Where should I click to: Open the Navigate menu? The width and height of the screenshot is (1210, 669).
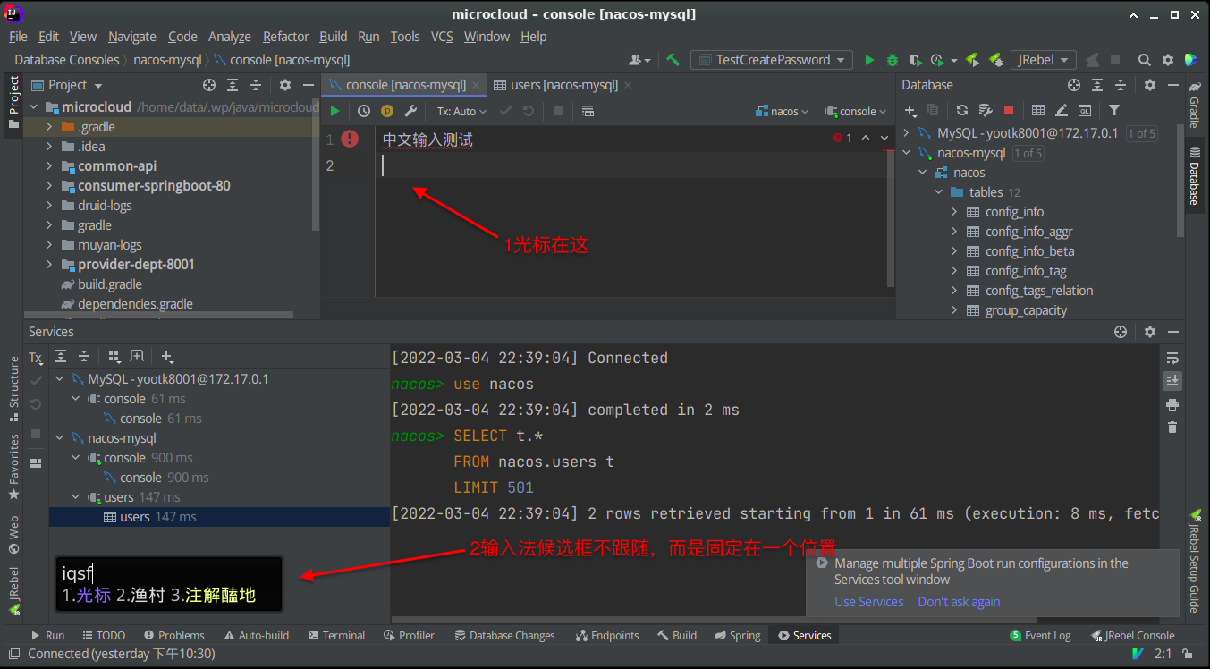(x=132, y=37)
